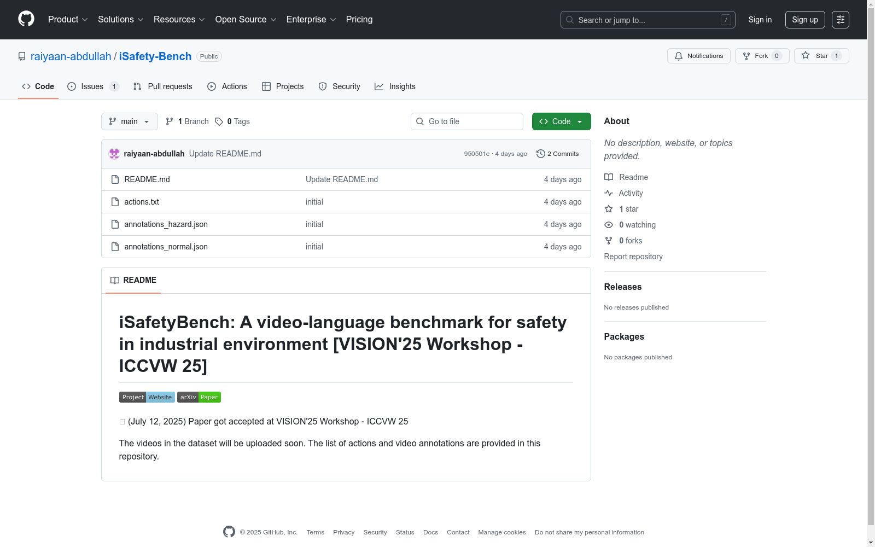Image resolution: width=875 pixels, height=547 pixels.
Task: Expand the Enterprise menu
Action: pos(311,20)
